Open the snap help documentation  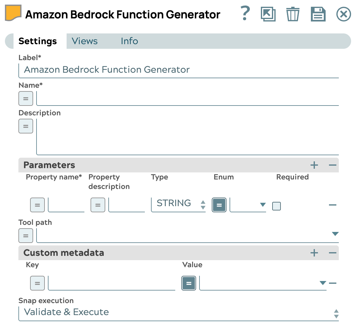coord(245,14)
